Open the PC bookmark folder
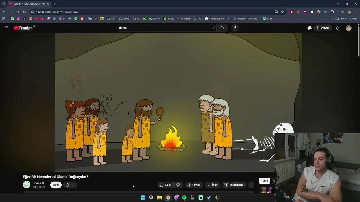 tap(136, 19)
